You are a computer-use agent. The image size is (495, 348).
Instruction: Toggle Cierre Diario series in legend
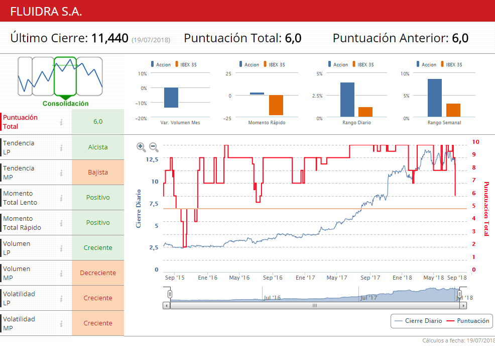pos(418,321)
